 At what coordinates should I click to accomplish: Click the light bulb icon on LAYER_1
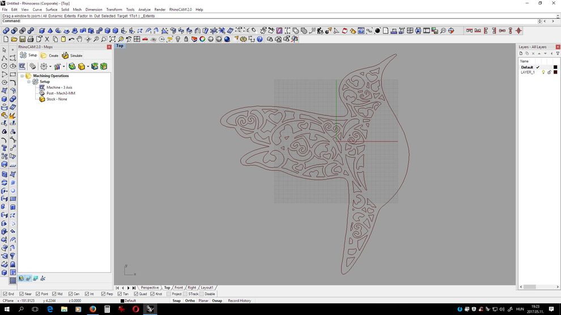pos(543,72)
